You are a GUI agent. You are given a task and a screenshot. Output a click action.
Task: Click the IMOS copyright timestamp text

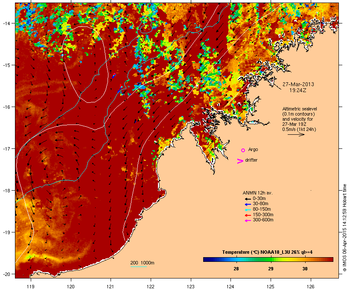coord(344,228)
